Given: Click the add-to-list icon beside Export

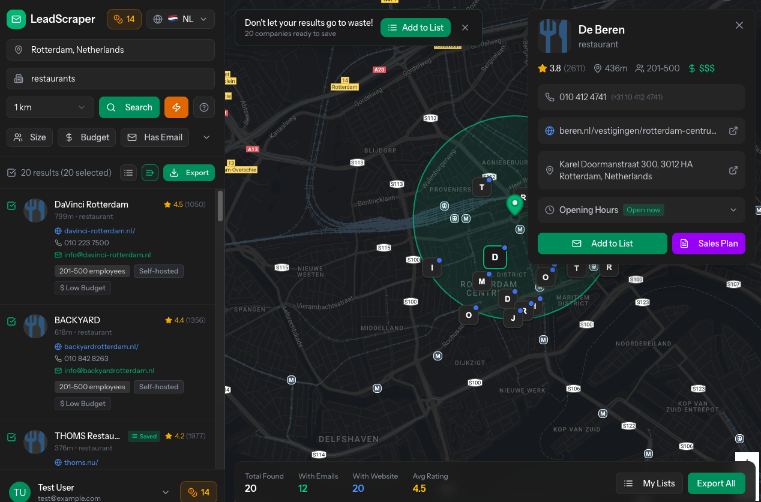Looking at the screenshot, I should click(x=150, y=173).
